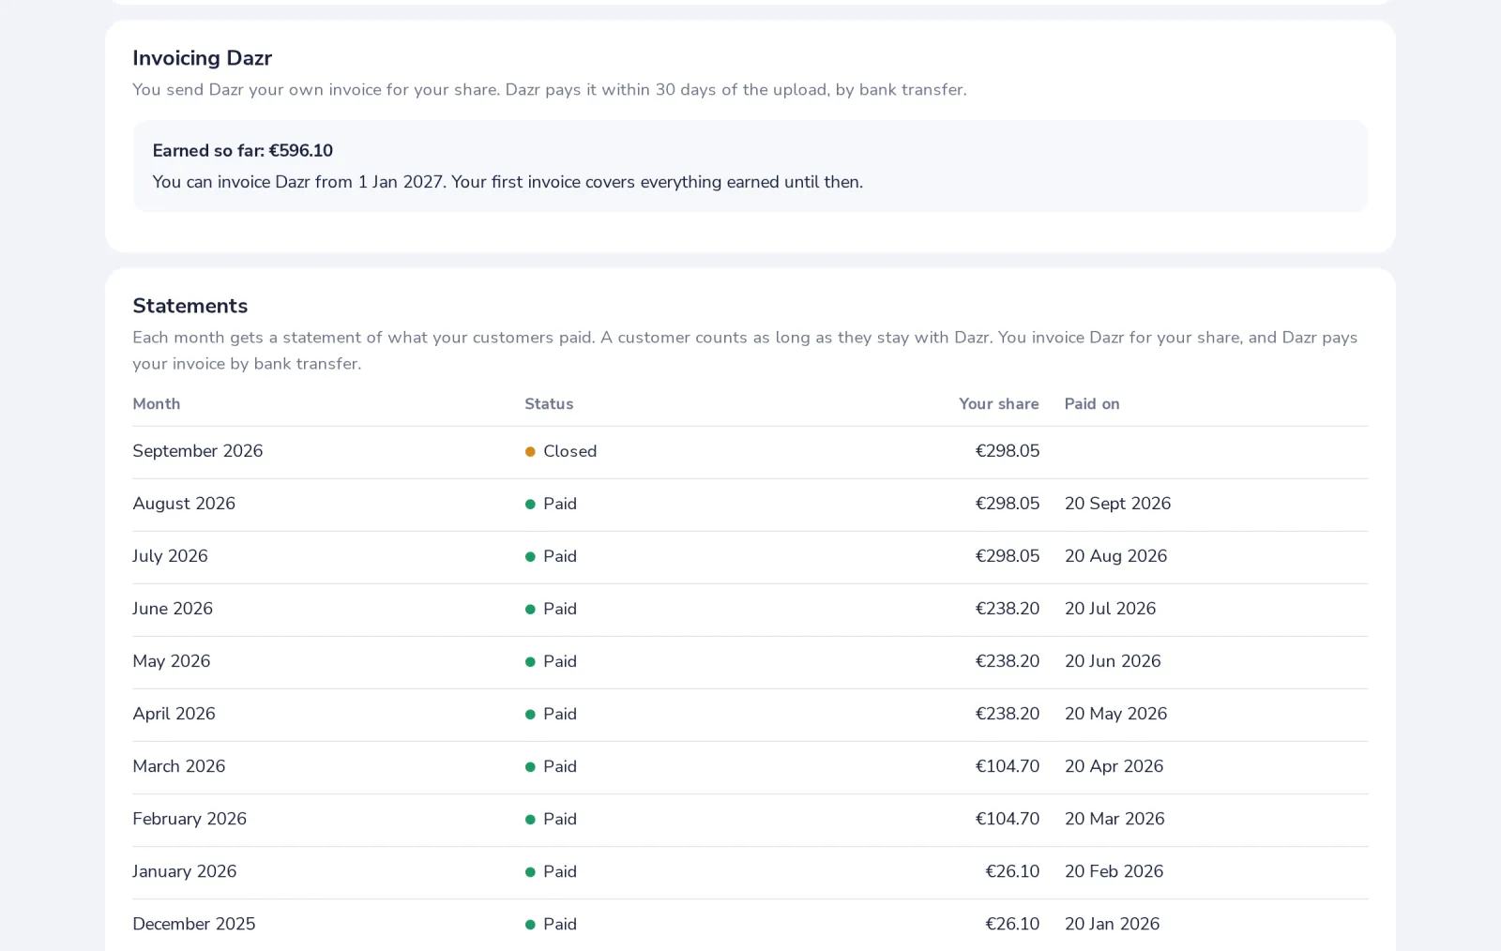1501x951 pixels.
Task: Click the "Paid on" column header
Action: click(1092, 404)
